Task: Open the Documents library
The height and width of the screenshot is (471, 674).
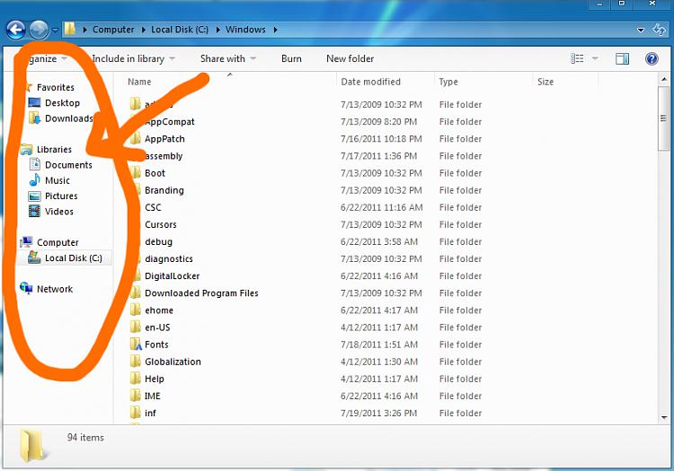Action: [68, 165]
